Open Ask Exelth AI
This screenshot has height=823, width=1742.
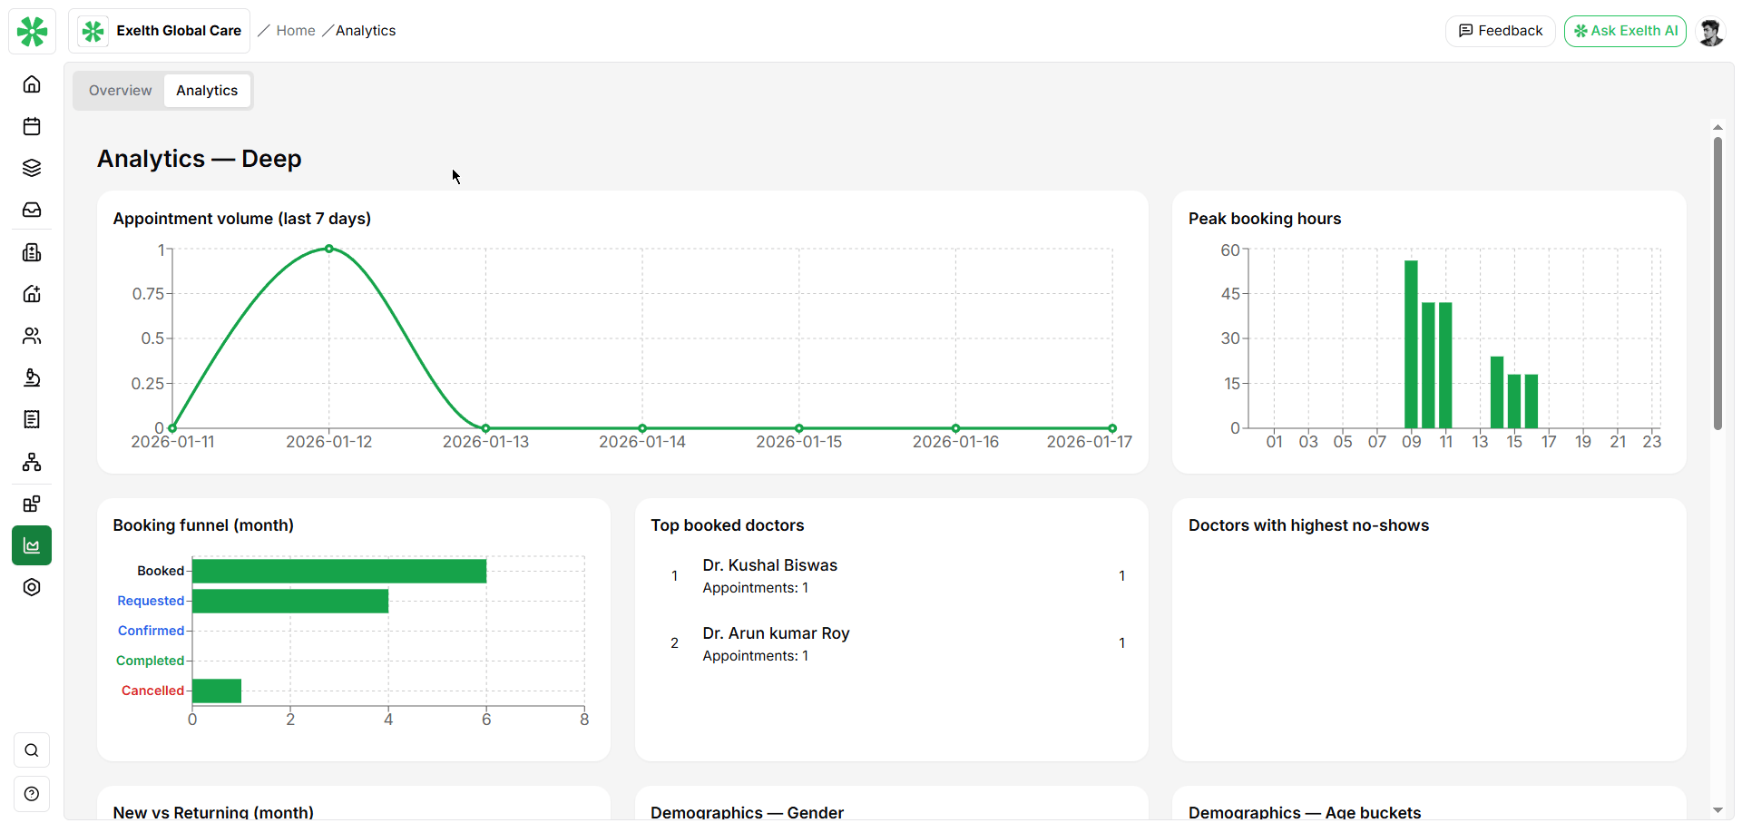click(1625, 30)
